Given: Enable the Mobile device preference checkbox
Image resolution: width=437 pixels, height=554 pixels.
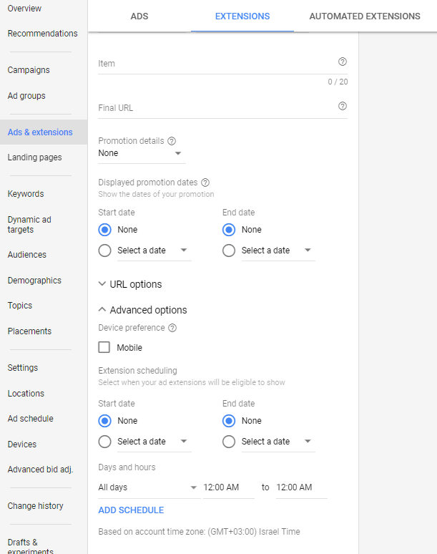Looking at the screenshot, I should pyautogui.click(x=104, y=347).
